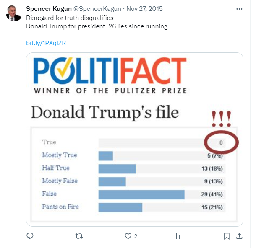Viewport: 256px width, 248px height.
Task: Like the tweet with the heart icon
Action: [x=128, y=236]
